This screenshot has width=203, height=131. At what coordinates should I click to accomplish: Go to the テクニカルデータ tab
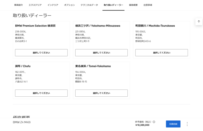[89, 5]
